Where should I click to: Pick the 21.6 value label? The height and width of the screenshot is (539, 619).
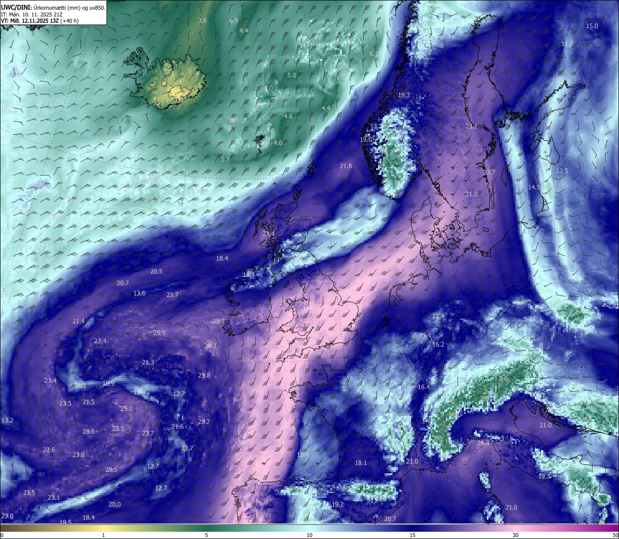[177, 427]
